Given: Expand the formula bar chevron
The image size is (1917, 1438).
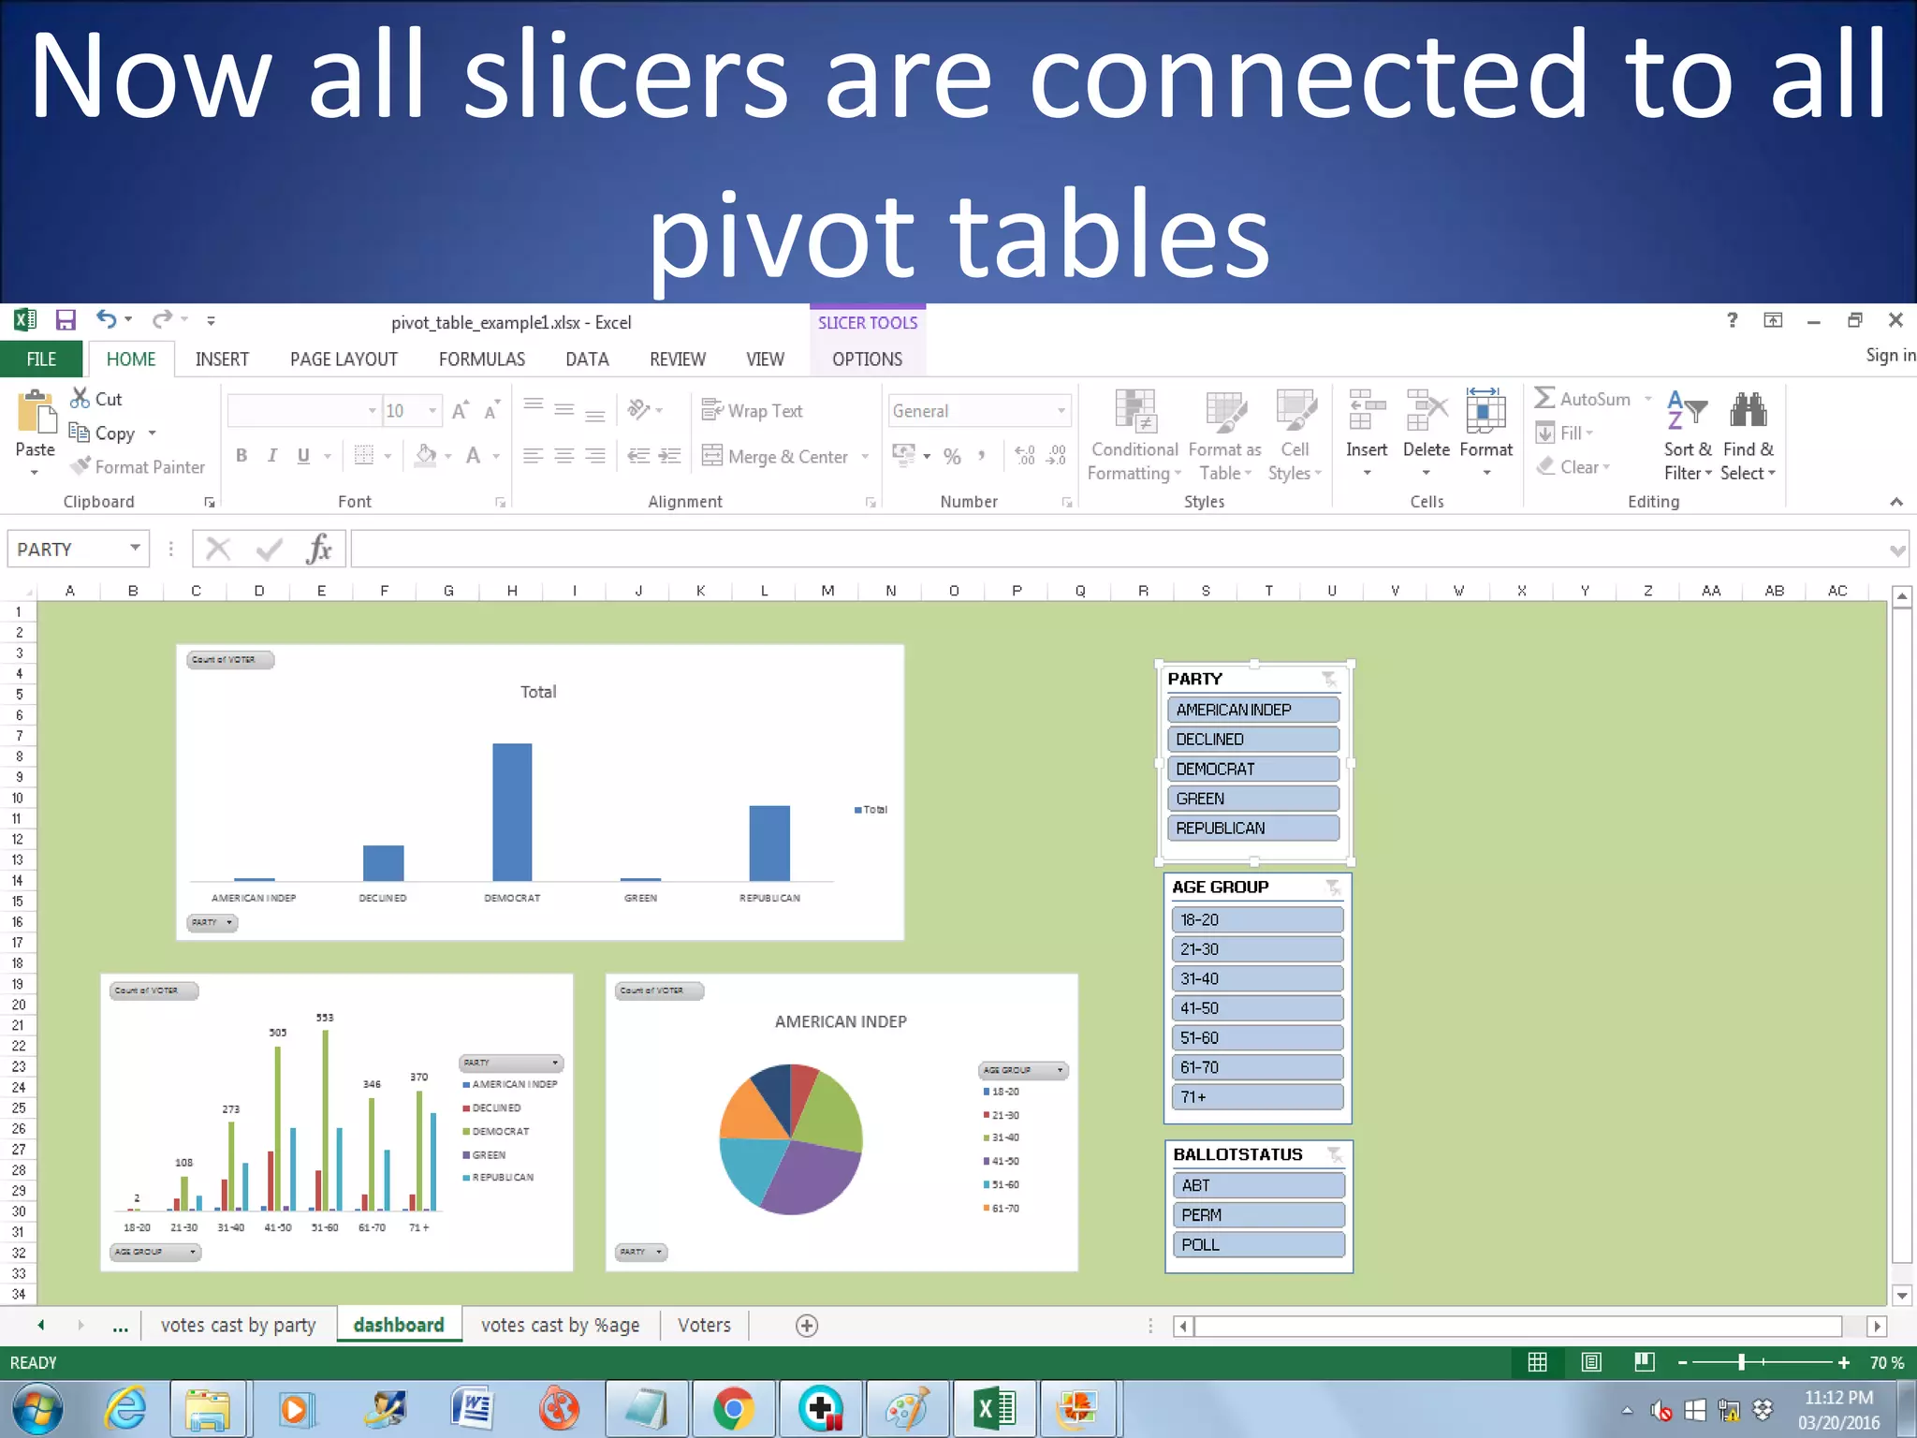Looking at the screenshot, I should tap(1897, 550).
